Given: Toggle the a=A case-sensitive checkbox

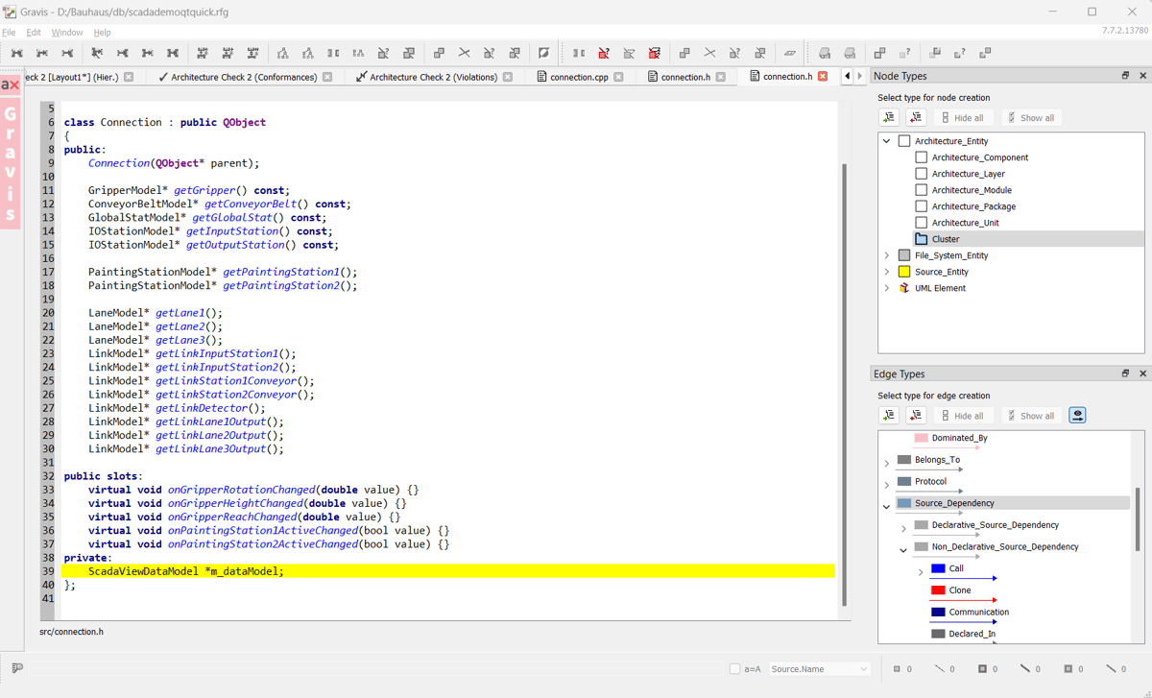Looking at the screenshot, I should pyautogui.click(x=734, y=669).
